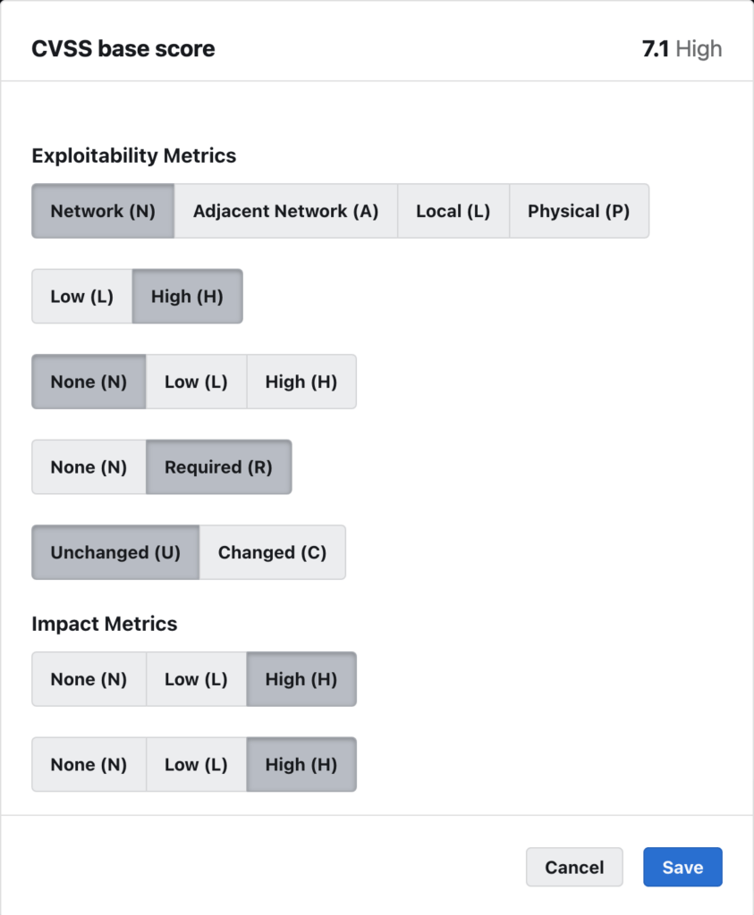Select Network (N) attack vector
This screenshot has width=754, height=915.
[x=102, y=211]
